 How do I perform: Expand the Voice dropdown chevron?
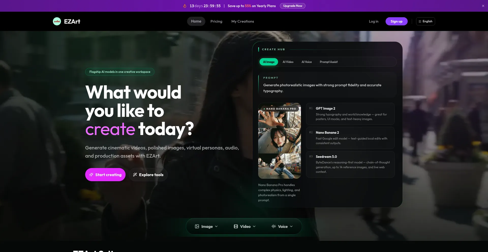[x=291, y=226]
